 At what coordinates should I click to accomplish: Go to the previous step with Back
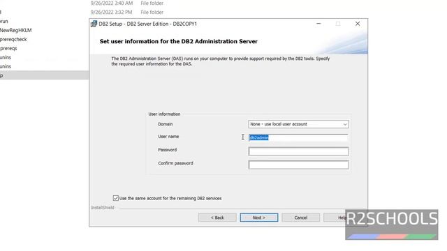click(217, 218)
